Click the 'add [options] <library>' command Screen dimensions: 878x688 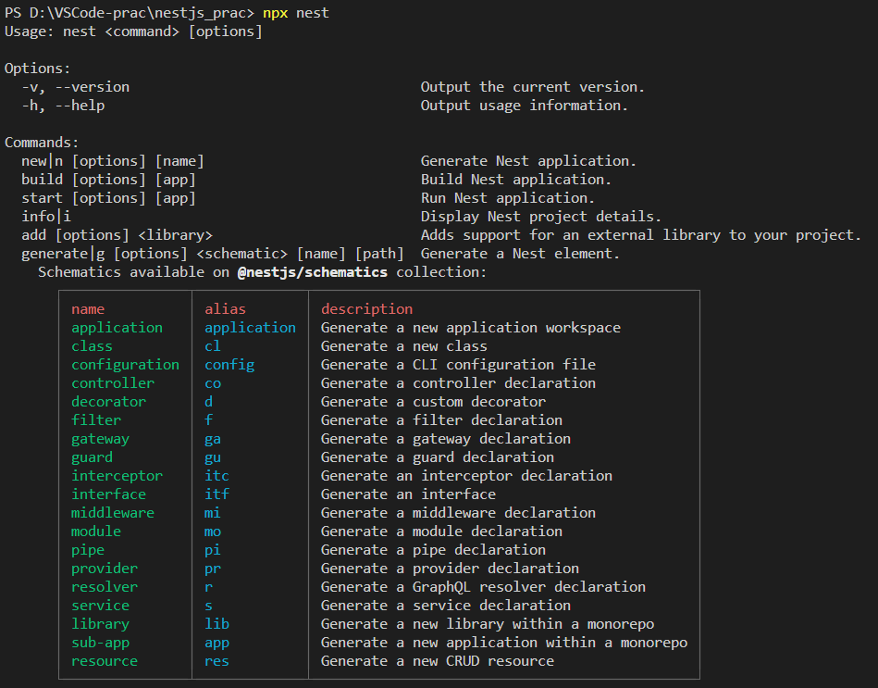coord(117,235)
